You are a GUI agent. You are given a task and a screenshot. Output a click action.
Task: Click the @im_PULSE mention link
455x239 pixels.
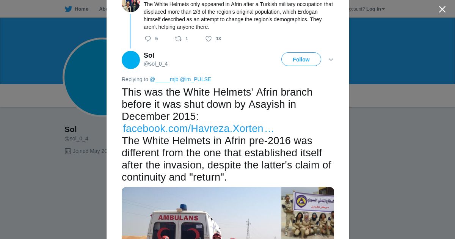[x=195, y=79]
